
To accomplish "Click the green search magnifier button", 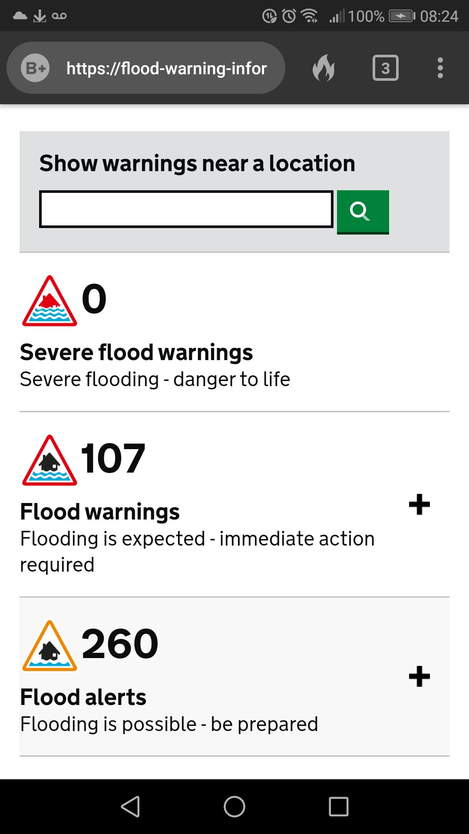I will [363, 212].
